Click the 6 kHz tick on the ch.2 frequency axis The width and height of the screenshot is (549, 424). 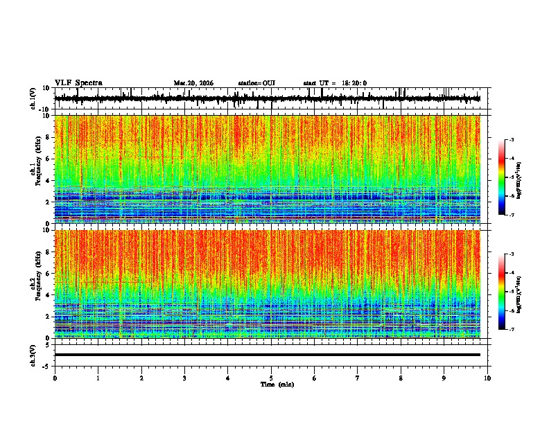48,274
